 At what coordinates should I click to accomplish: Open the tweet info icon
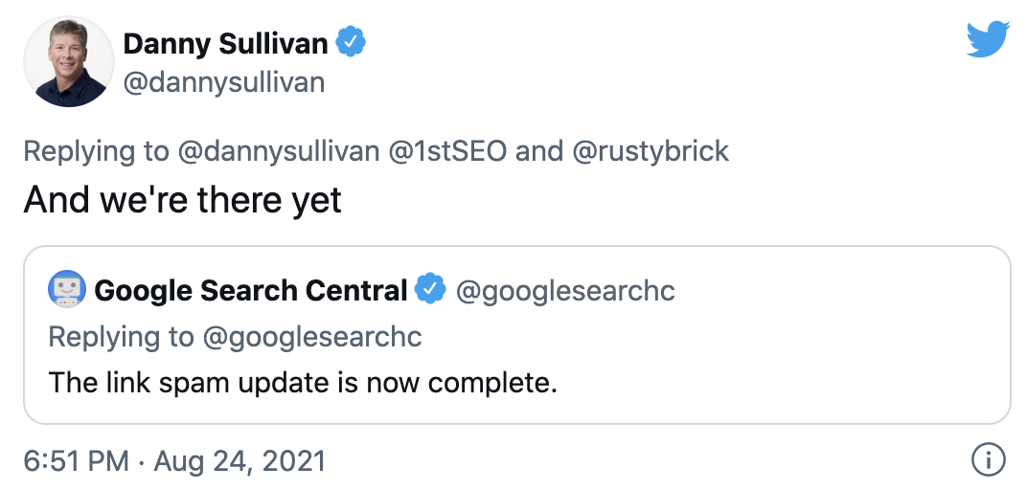click(x=988, y=460)
